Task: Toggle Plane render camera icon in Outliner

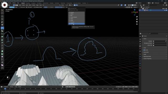Action: pyautogui.click(x=166, y=10)
